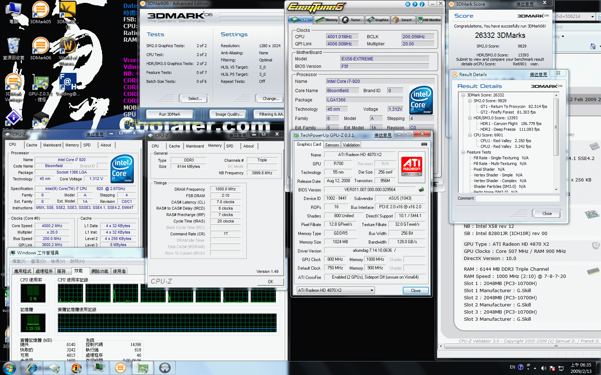Open the GPU-Z.0.3.1 desktop shortcut

click(x=40, y=87)
